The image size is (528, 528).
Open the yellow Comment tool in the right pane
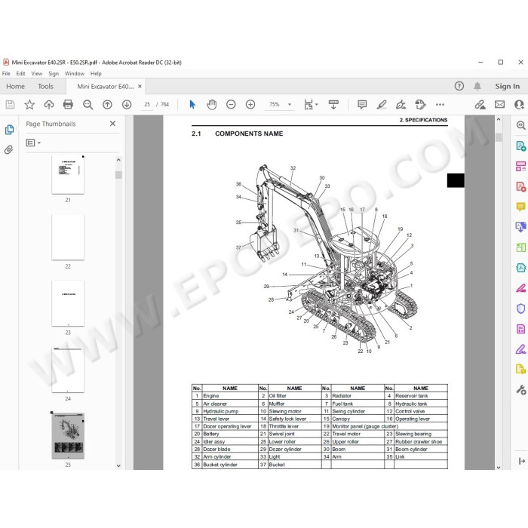tap(521, 207)
